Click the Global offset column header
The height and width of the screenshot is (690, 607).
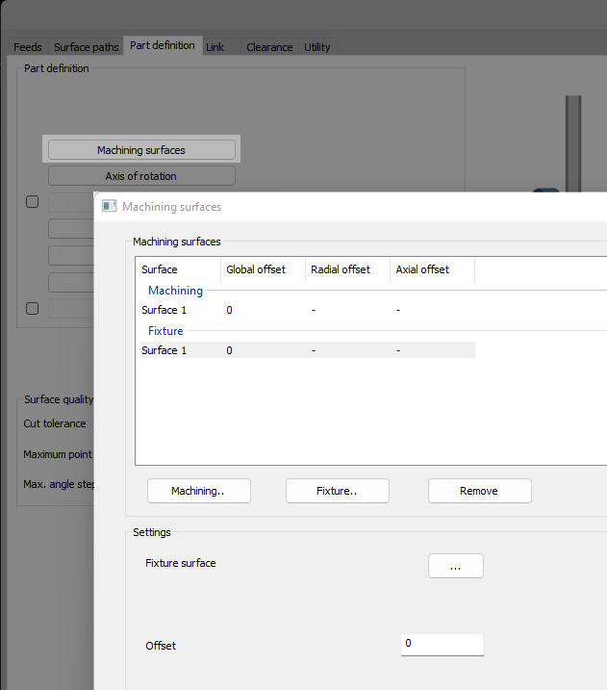(x=256, y=269)
